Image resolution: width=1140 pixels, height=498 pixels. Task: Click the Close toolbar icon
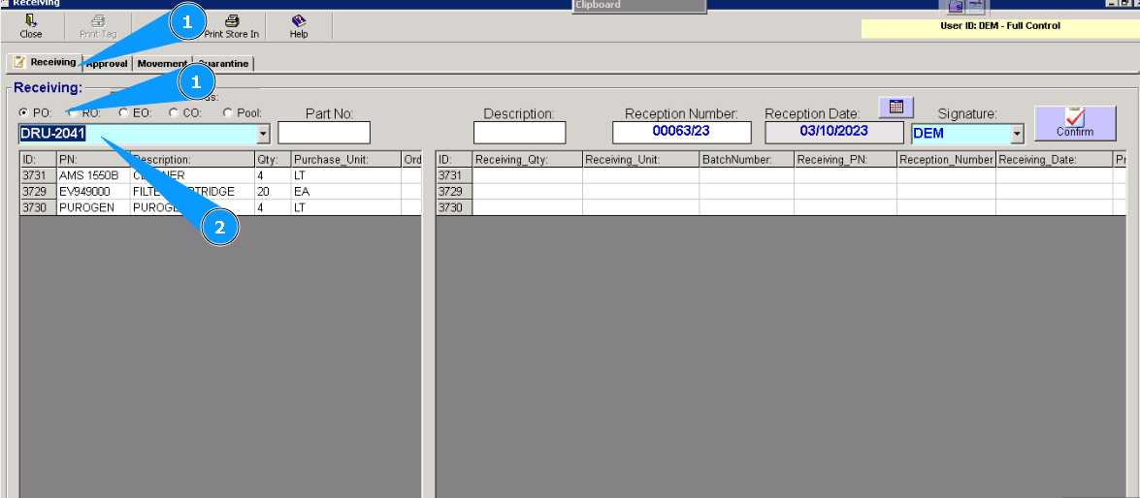coord(30,27)
